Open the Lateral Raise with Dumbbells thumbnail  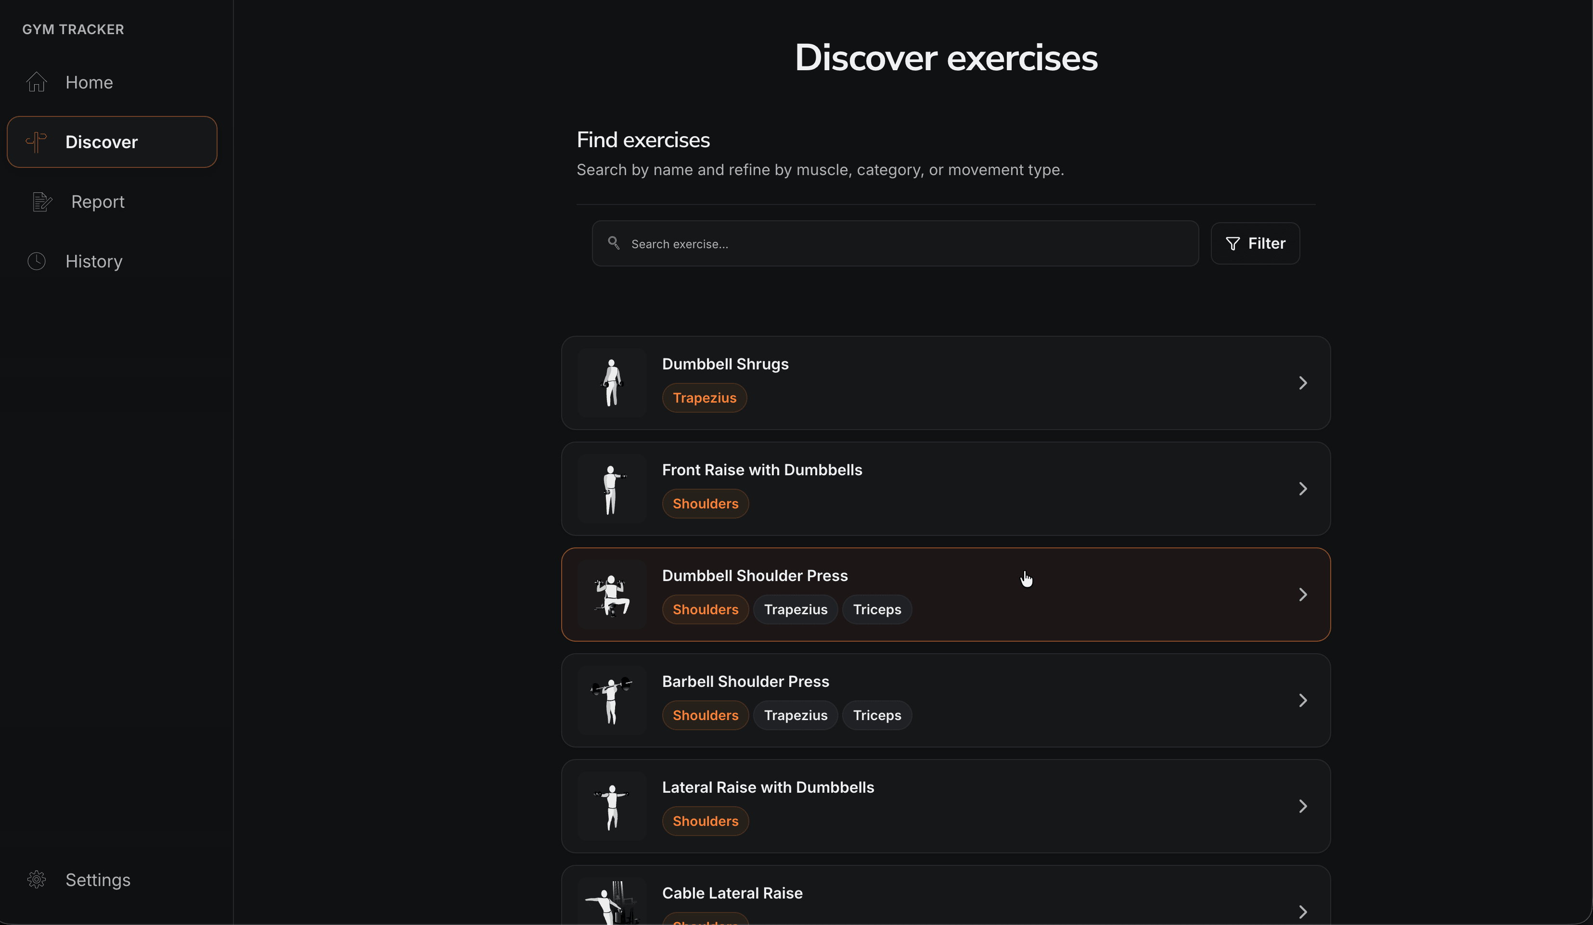[x=612, y=806]
